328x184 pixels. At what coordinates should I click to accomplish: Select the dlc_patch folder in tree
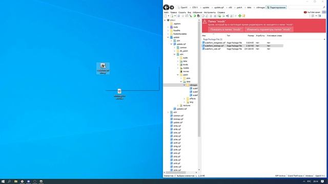(x=183, y=51)
